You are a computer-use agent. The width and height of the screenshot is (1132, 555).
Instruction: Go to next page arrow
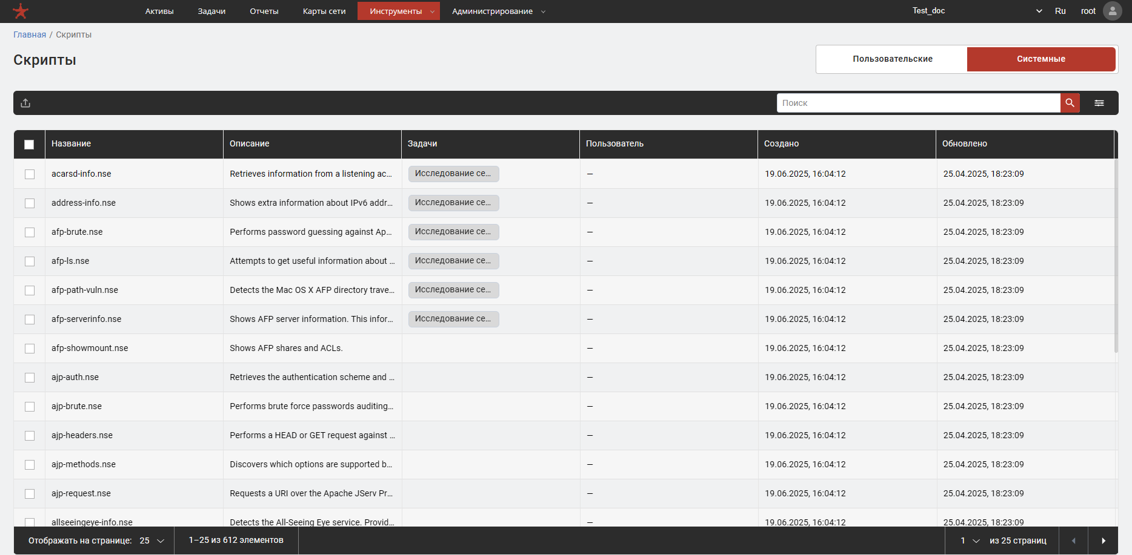(1103, 540)
